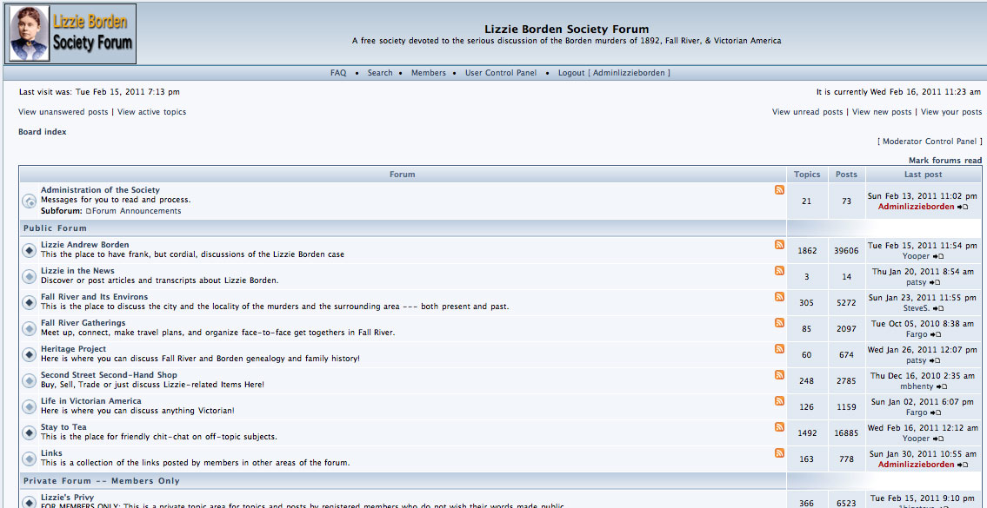Click forum status icon beside Lizzie Andrew Borden
This screenshot has height=508, width=987.
coord(29,250)
